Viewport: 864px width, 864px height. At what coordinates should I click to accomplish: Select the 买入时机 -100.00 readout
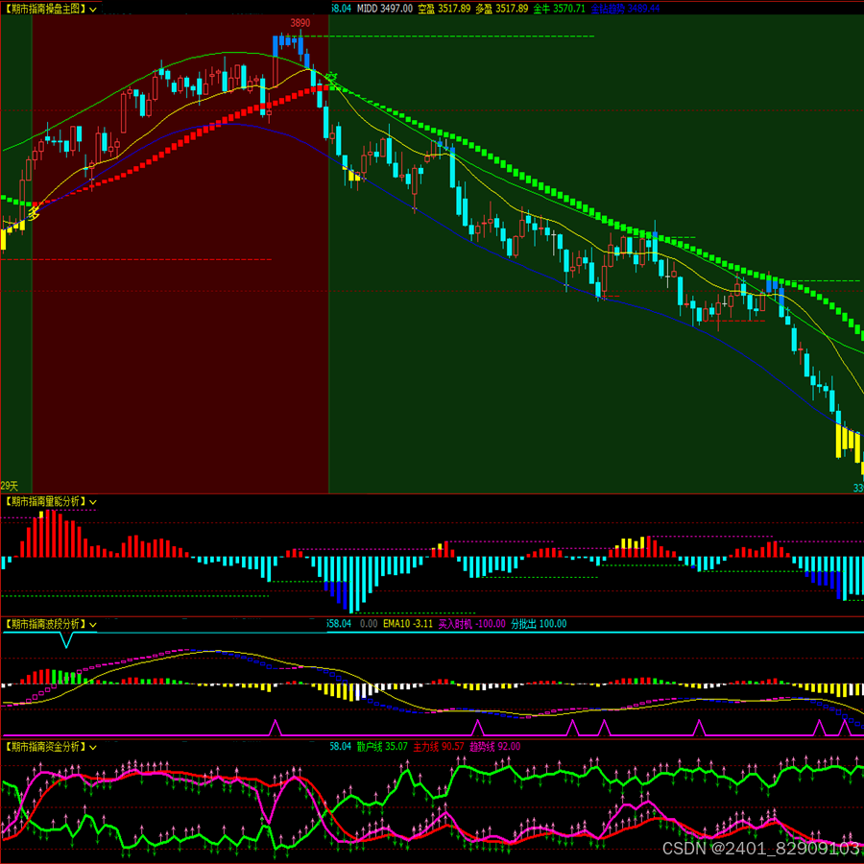click(471, 624)
